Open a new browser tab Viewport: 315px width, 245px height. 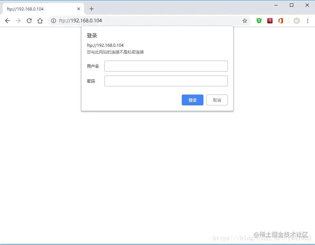[x=91, y=9]
